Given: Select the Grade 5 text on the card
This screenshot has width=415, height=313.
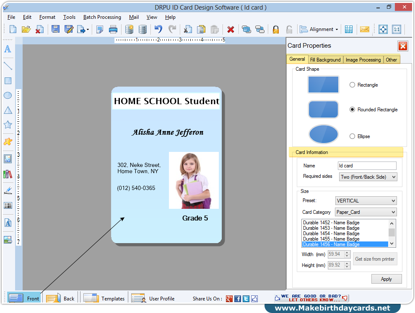Looking at the screenshot, I should point(195,218).
